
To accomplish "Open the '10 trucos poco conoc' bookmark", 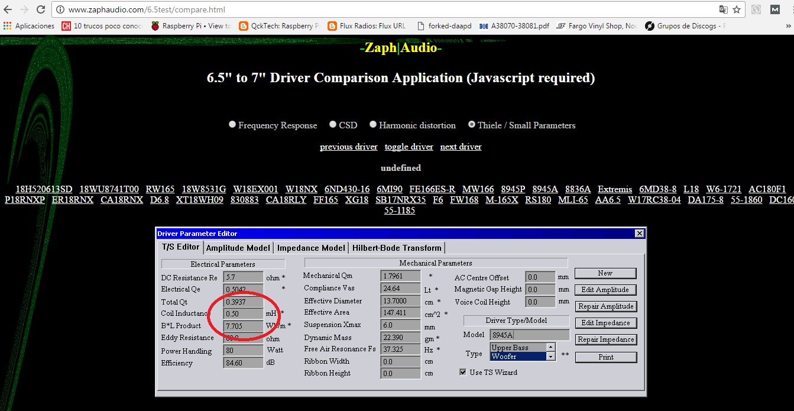I will (102, 26).
